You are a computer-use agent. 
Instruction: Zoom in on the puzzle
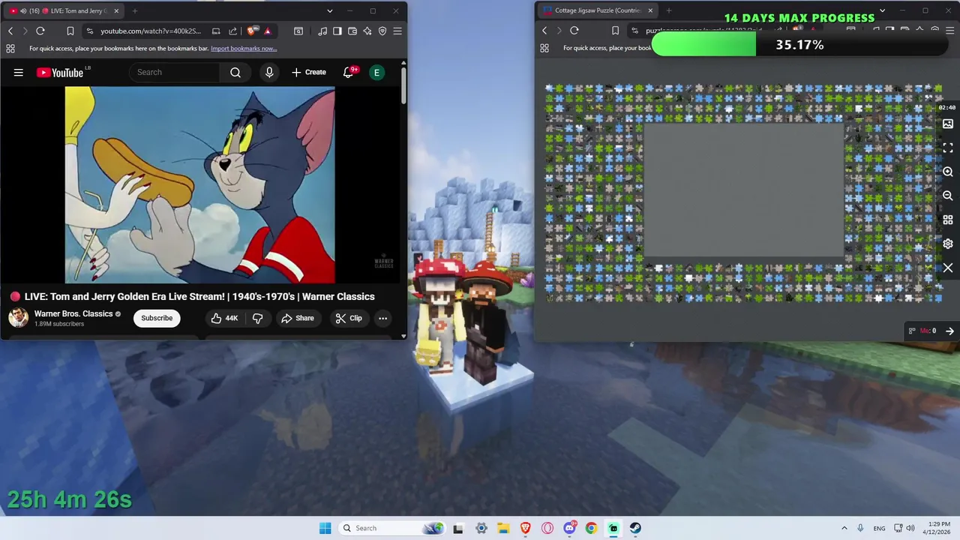(948, 172)
